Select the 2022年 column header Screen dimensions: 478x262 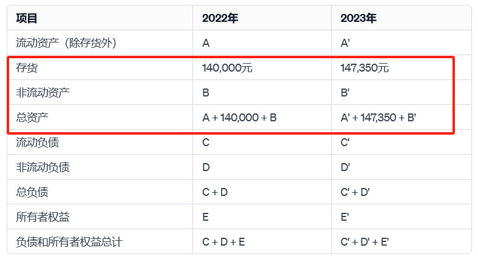(x=220, y=18)
